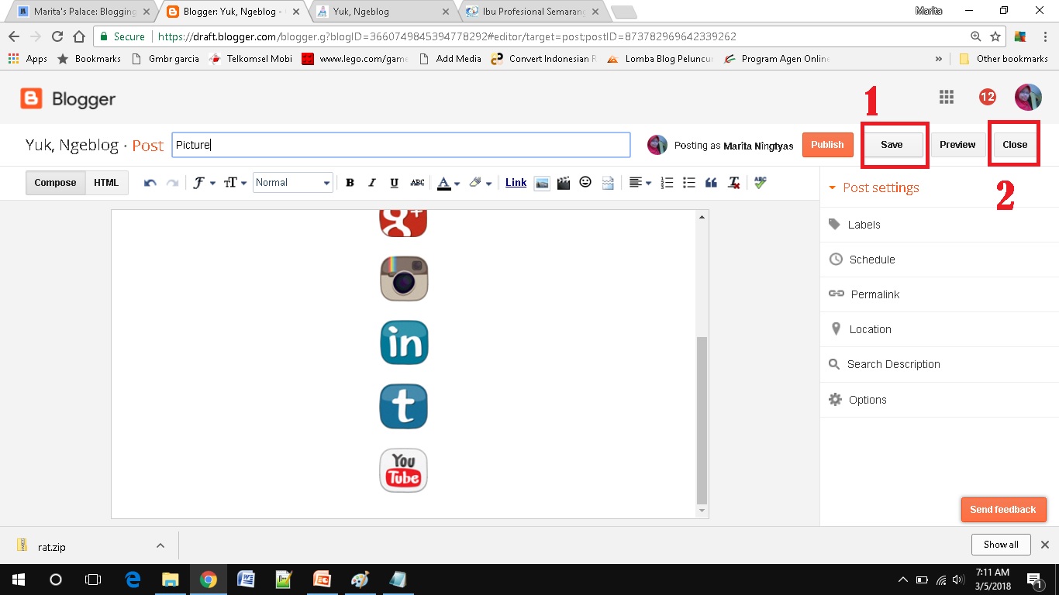Insert a jump break
This screenshot has height=595, width=1059.
tap(608, 182)
